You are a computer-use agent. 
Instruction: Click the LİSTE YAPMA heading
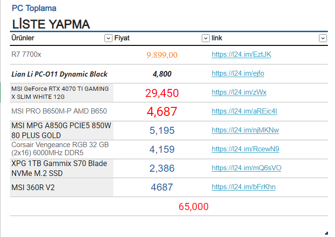51,25
